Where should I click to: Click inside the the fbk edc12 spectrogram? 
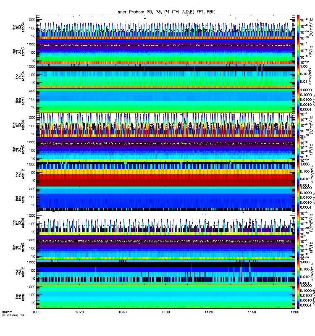point(165,271)
